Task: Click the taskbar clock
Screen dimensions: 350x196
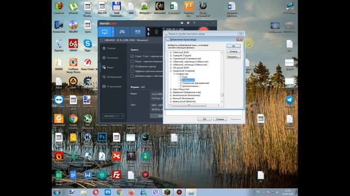Action: pos(288,192)
